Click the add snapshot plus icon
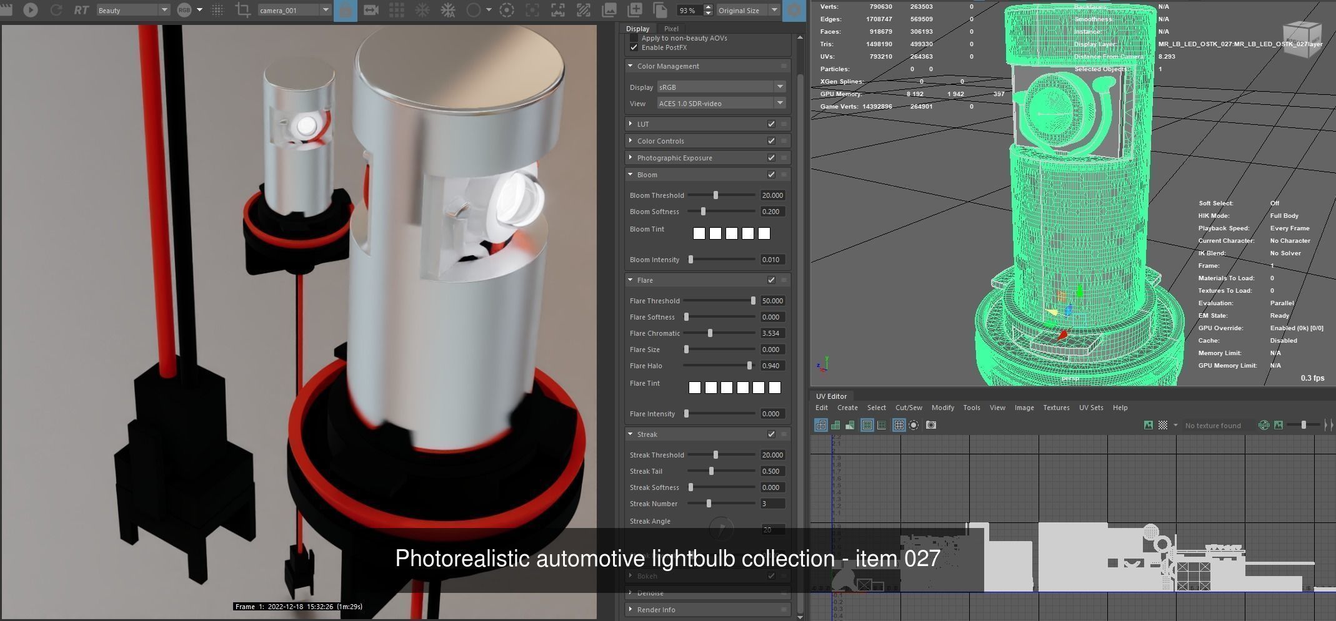The image size is (1336, 621). pos(634,10)
